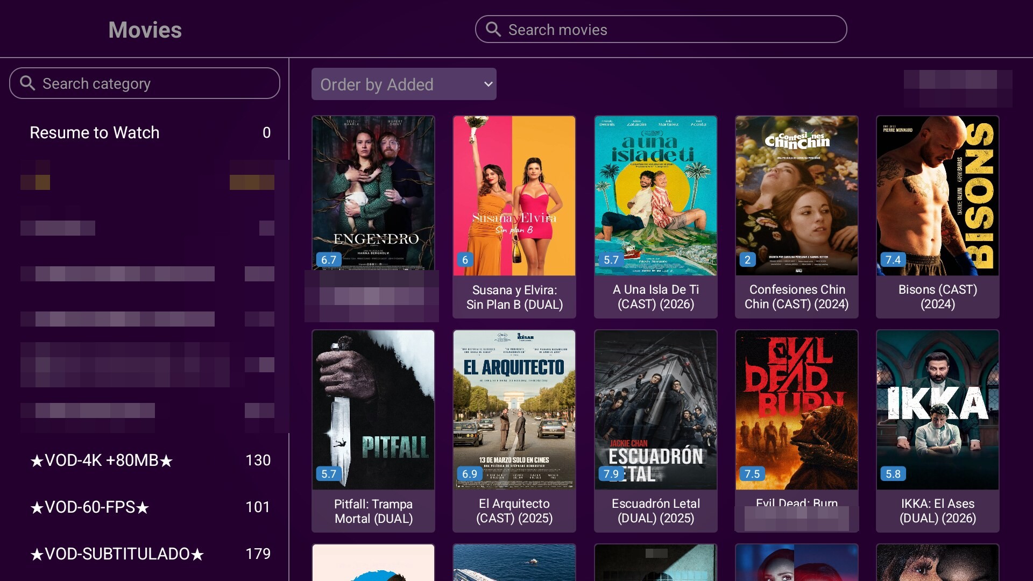Click the Pitfall: Trampa Mortal (DUAL) title
Viewport: 1033px width, 581px height.
[373, 511]
